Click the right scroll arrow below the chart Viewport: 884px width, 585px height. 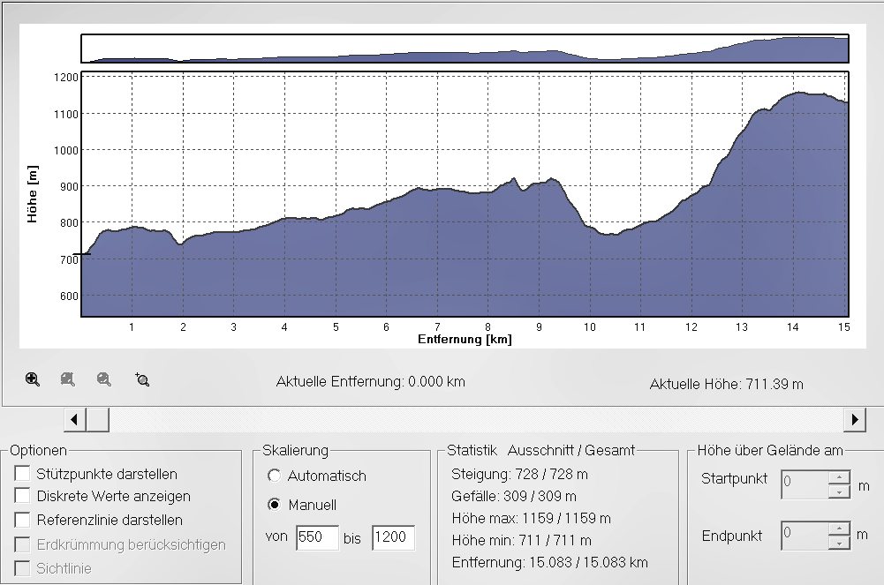pos(854,420)
